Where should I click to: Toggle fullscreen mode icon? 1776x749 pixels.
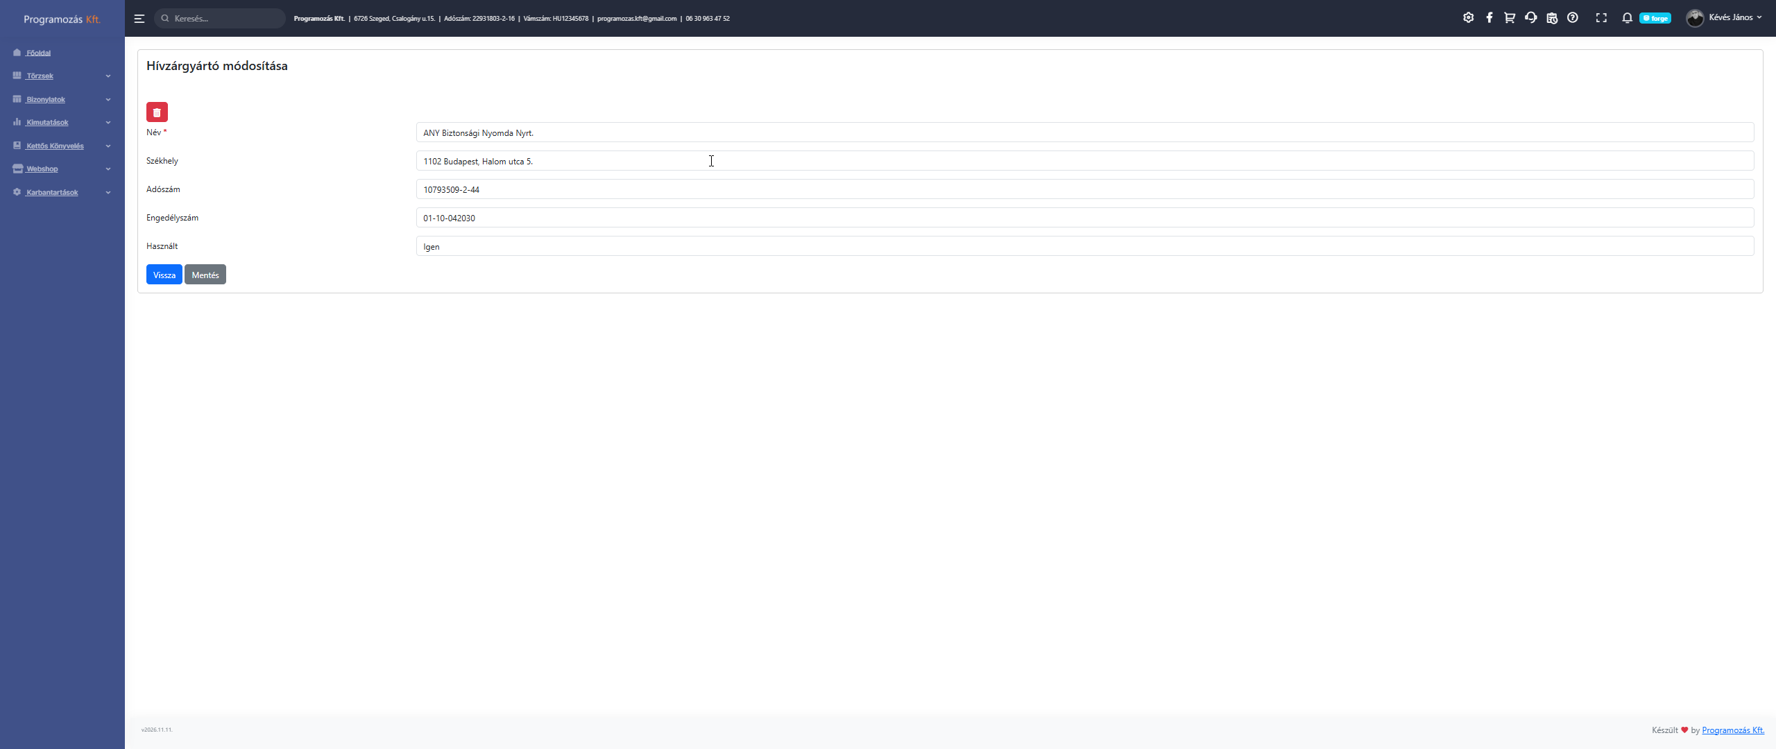[1601, 18]
